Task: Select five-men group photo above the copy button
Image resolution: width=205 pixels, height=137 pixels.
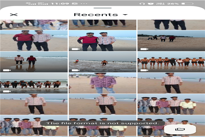Action: click(x=171, y=104)
